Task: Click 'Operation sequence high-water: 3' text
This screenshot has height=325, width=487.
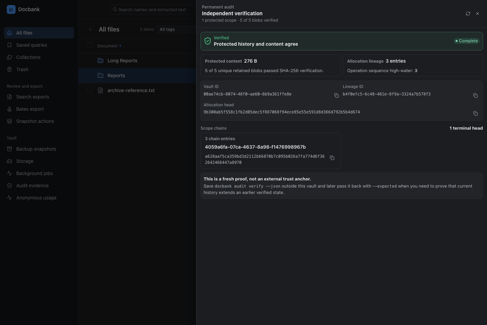Action: (x=382, y=71)
